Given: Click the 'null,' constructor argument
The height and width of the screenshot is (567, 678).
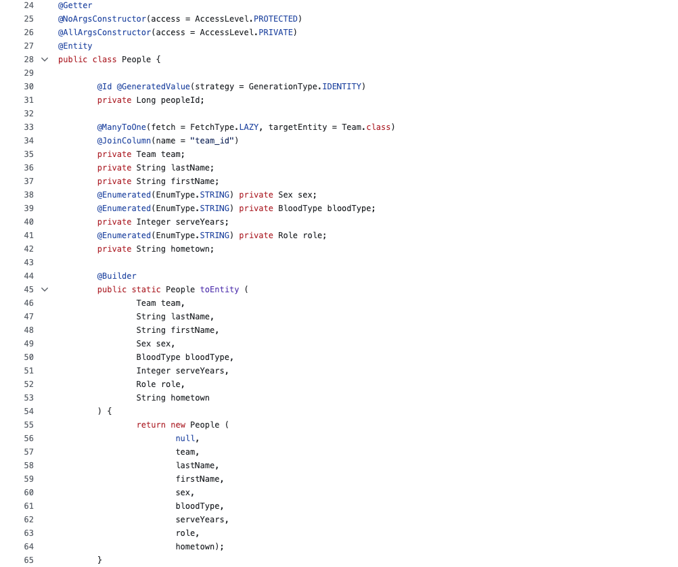Looking at the screenshot, I should tap(187, 438).
